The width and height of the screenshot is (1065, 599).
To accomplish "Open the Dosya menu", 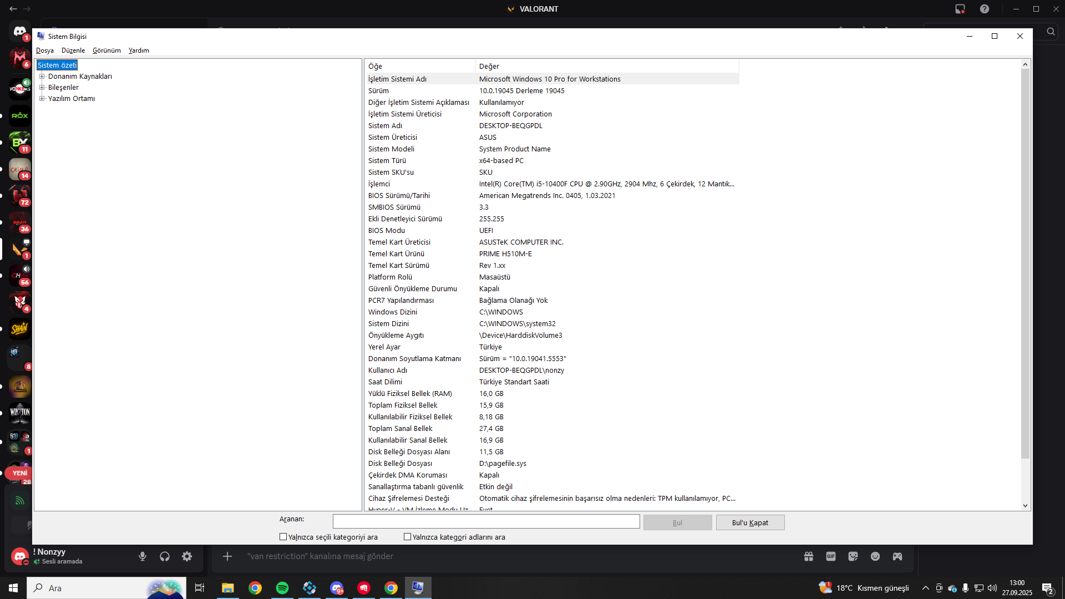I will [x=45, y=50].
